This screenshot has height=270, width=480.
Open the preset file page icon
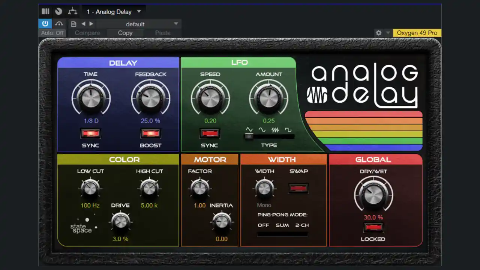pos(74,24)
